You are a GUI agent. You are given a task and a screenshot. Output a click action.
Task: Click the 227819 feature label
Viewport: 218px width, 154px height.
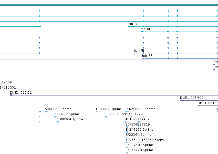[x=144, y=124]
